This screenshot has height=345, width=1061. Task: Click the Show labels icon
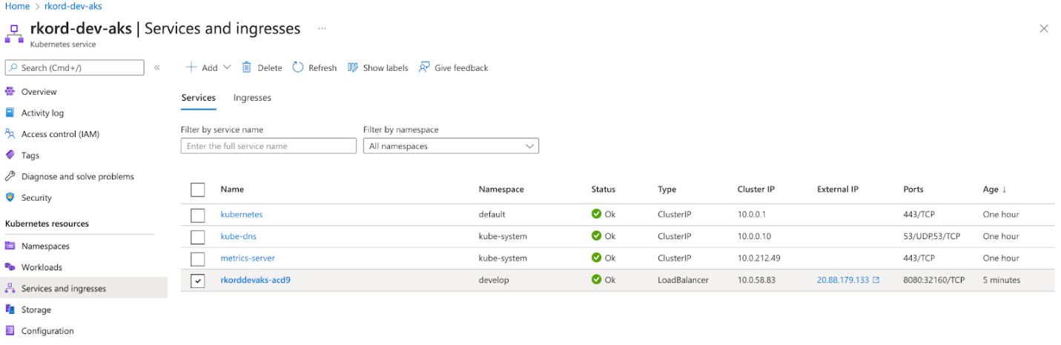pos(353,67)
